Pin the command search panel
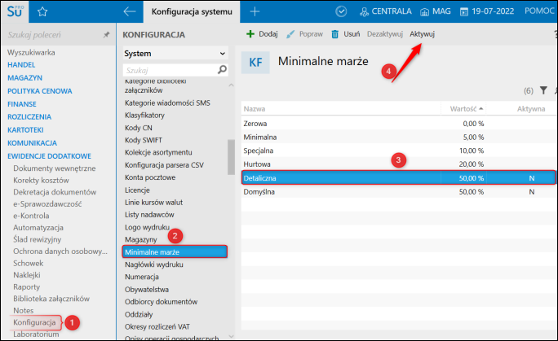The image size is (558, 341). click(x=106, y=35)
